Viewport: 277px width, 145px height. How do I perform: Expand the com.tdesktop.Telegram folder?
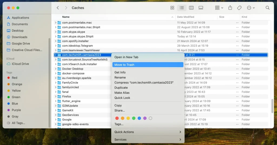[x=55, y=46]
